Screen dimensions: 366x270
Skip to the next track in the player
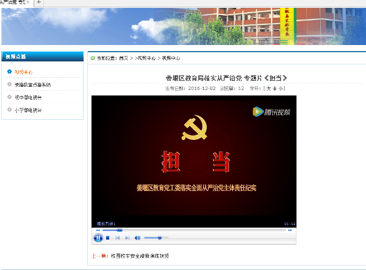tap(127, 238)
